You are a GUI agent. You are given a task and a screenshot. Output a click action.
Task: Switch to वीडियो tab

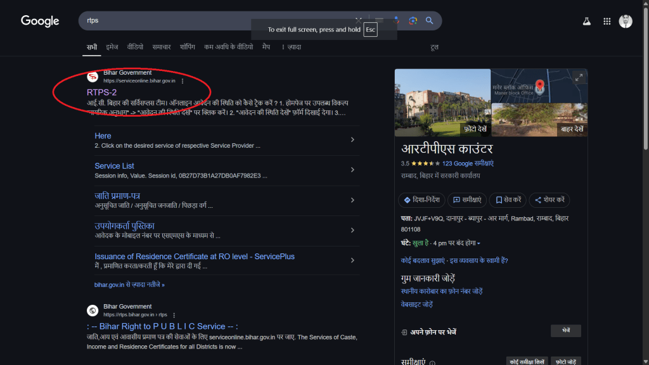pos(135,47)
